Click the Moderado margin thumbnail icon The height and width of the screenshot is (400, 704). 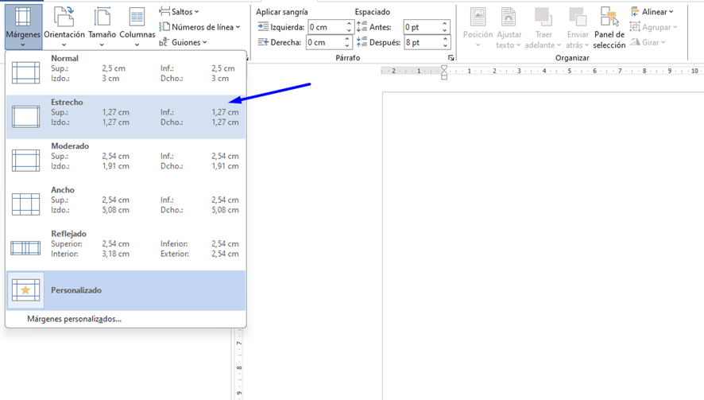coord(25,161)
